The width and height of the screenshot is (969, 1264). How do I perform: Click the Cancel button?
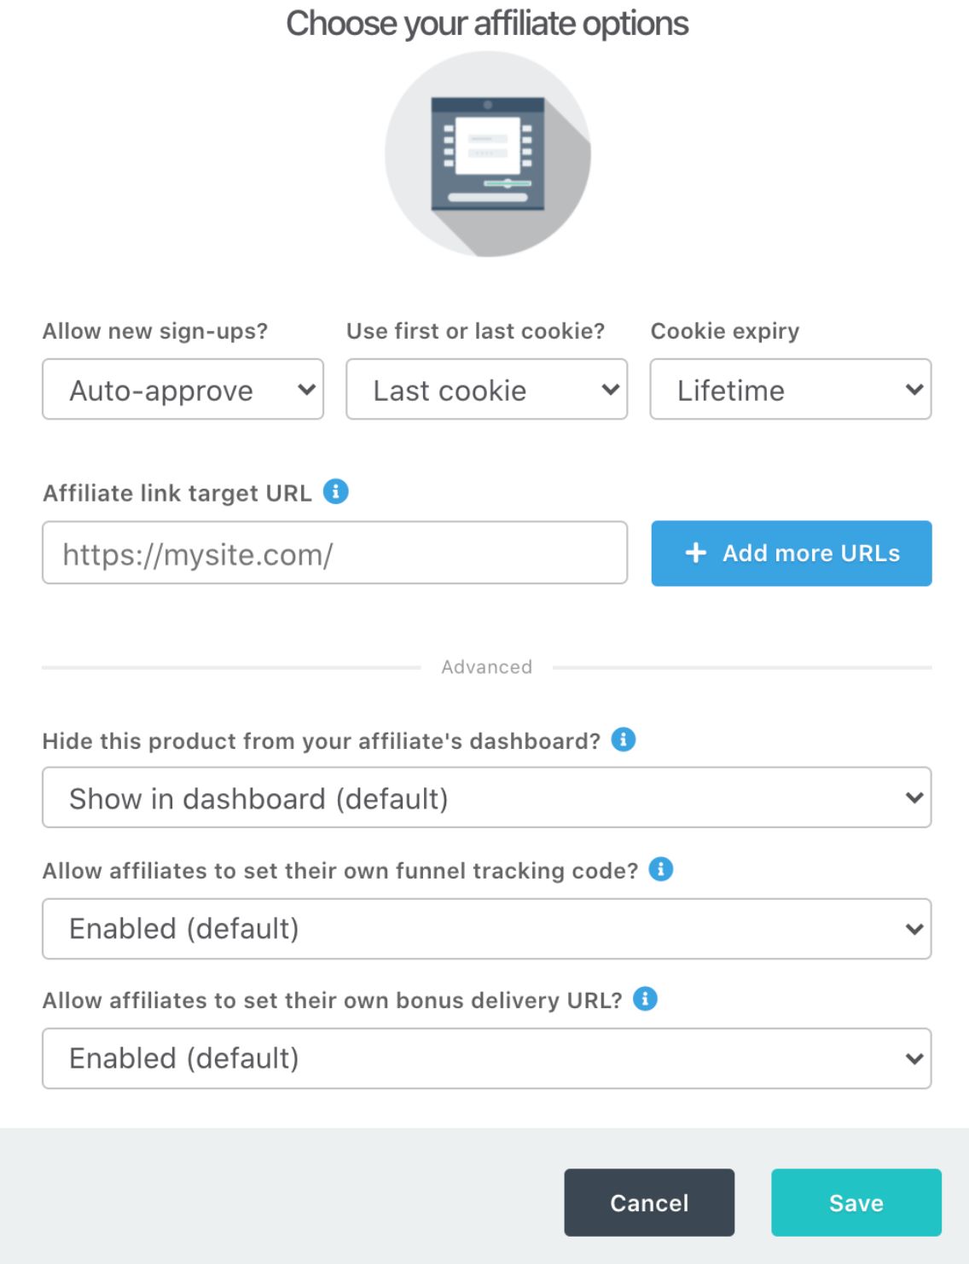[649, 1203]
